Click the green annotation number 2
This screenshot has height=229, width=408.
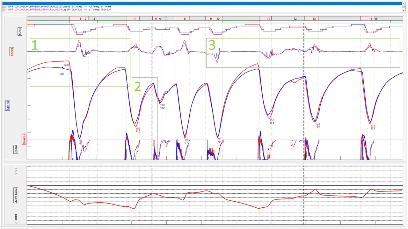point(137,87)
